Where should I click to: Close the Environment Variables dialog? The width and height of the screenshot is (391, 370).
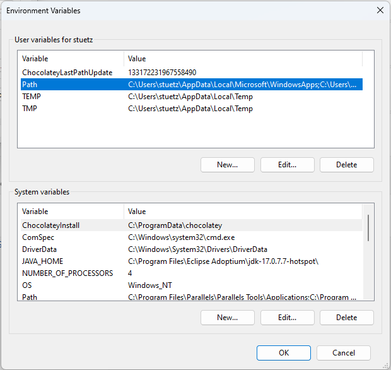point(380,11)
